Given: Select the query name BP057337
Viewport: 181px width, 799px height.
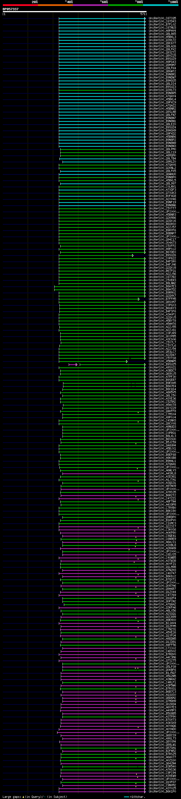Looking at the screenshot, I should point(10,9).
